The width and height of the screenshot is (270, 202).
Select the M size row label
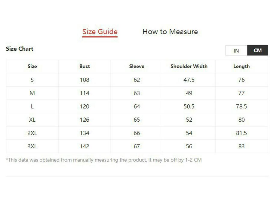(x=32, y=93)
